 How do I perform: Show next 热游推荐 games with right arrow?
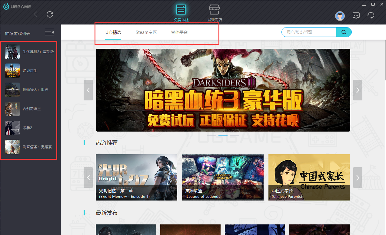pyautogui.click(x=358, y=178)
